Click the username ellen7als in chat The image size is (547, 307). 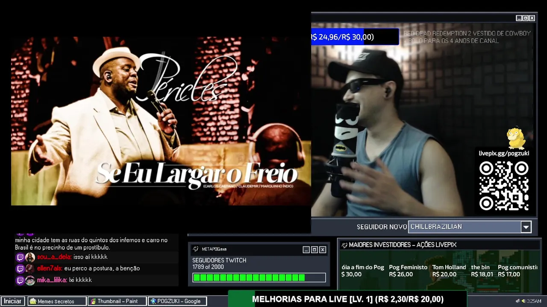50,269
